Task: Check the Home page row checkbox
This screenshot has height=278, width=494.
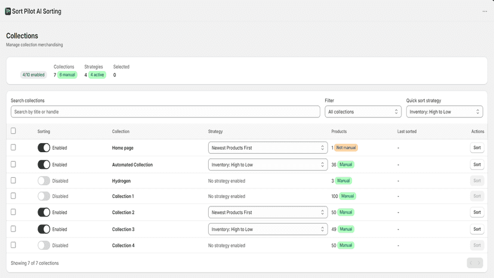Action: click(13, 147)
